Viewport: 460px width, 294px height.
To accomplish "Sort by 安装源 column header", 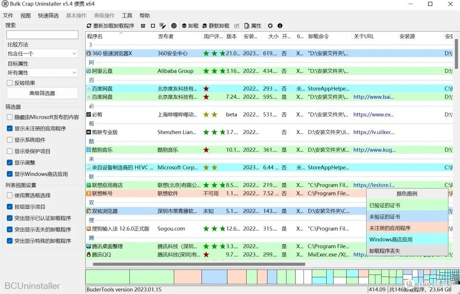I will pyautogui.click(x=420, y=36).
